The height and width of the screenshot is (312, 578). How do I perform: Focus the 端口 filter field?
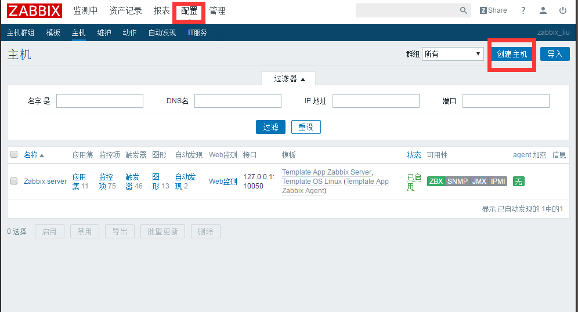[506, 101]
